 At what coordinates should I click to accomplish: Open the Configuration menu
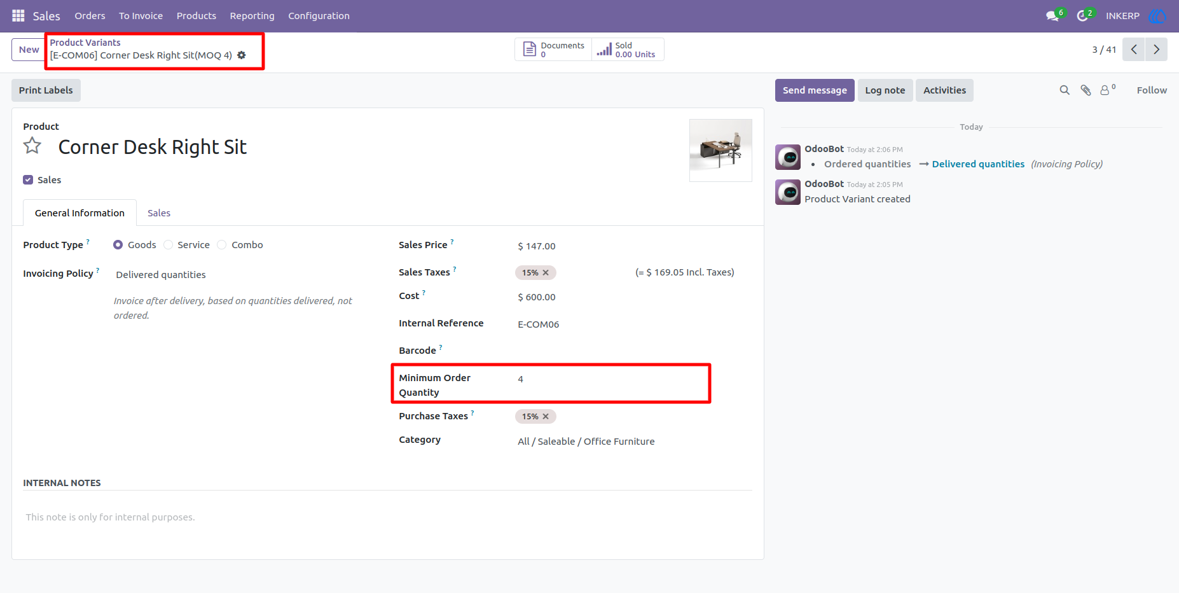(x=319, y=16)
